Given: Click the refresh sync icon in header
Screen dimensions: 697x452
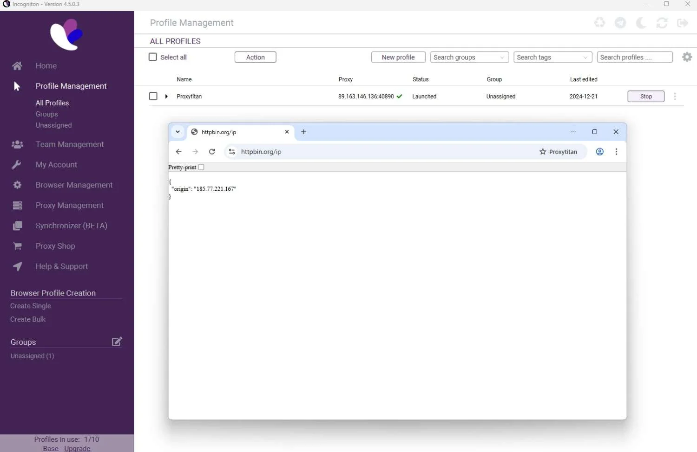Looking at the screenshot, I should 662,23.
